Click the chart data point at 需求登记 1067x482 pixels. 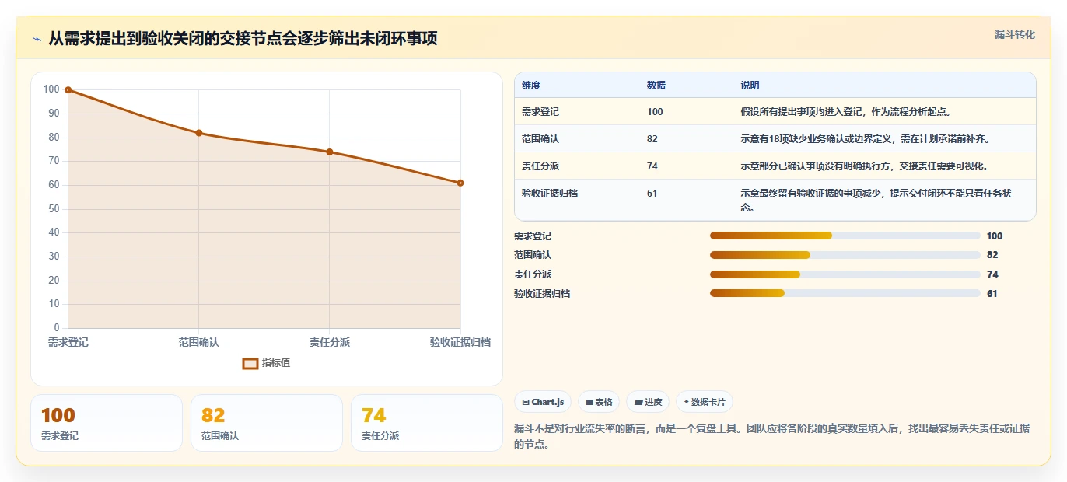click(x=68, y=90)
